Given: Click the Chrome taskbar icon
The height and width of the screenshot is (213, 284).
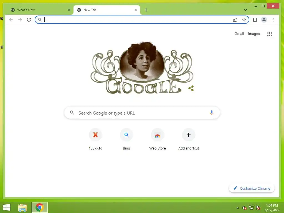Looking at the screenshot, I should click(x=39, y=207).
